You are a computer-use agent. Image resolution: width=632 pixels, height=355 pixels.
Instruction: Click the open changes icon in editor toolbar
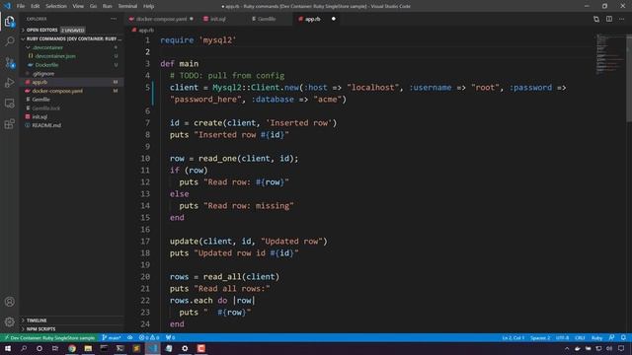[596, 19]
